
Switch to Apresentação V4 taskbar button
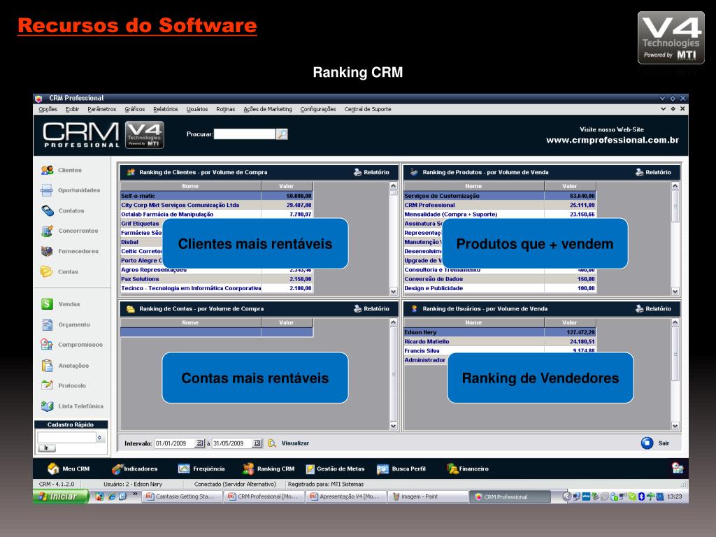click(x=345, y=496)
